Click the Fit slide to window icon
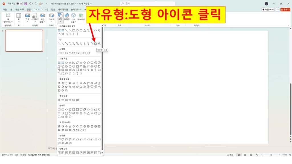The height and width of the screenshot is (164, 292). pyautogui.click(x=290, y=155)
